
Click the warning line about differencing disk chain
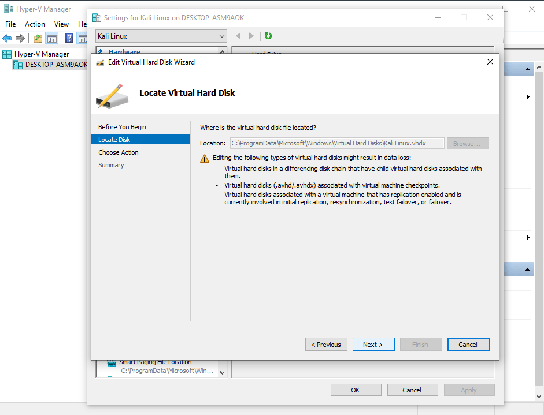353,172
